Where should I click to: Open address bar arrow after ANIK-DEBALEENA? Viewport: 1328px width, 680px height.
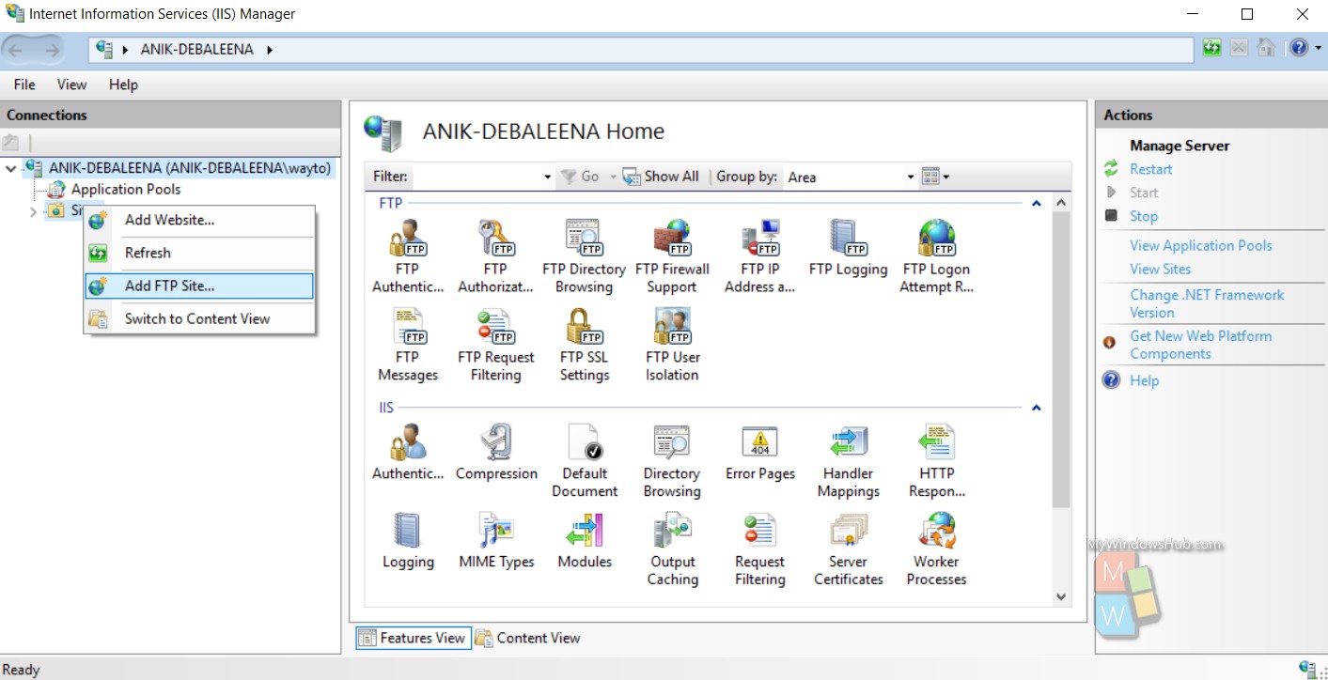pos(270,49)
